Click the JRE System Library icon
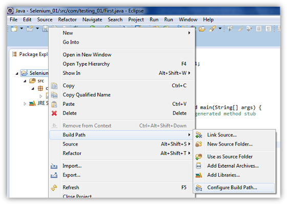 coord(32,104)
